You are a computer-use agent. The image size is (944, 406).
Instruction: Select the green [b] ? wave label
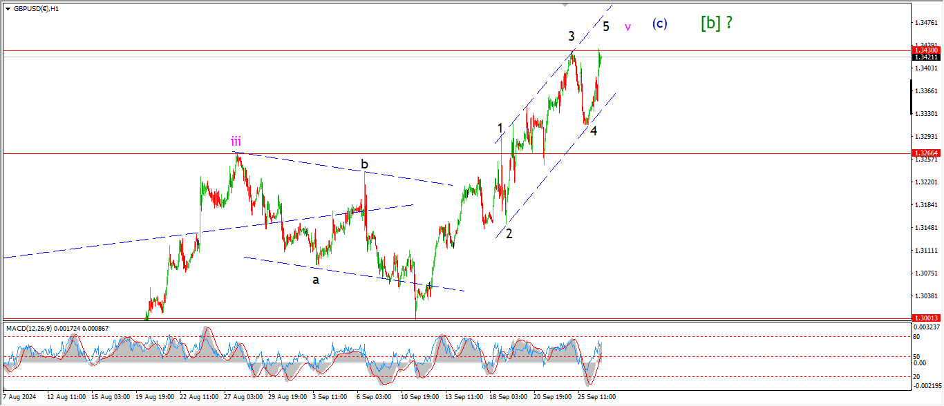click(x=716, y=23)
